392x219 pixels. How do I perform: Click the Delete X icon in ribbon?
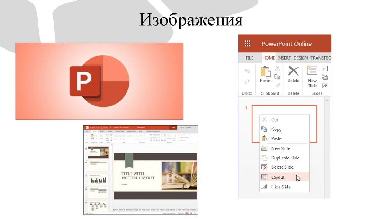click(x=293, y=71)
